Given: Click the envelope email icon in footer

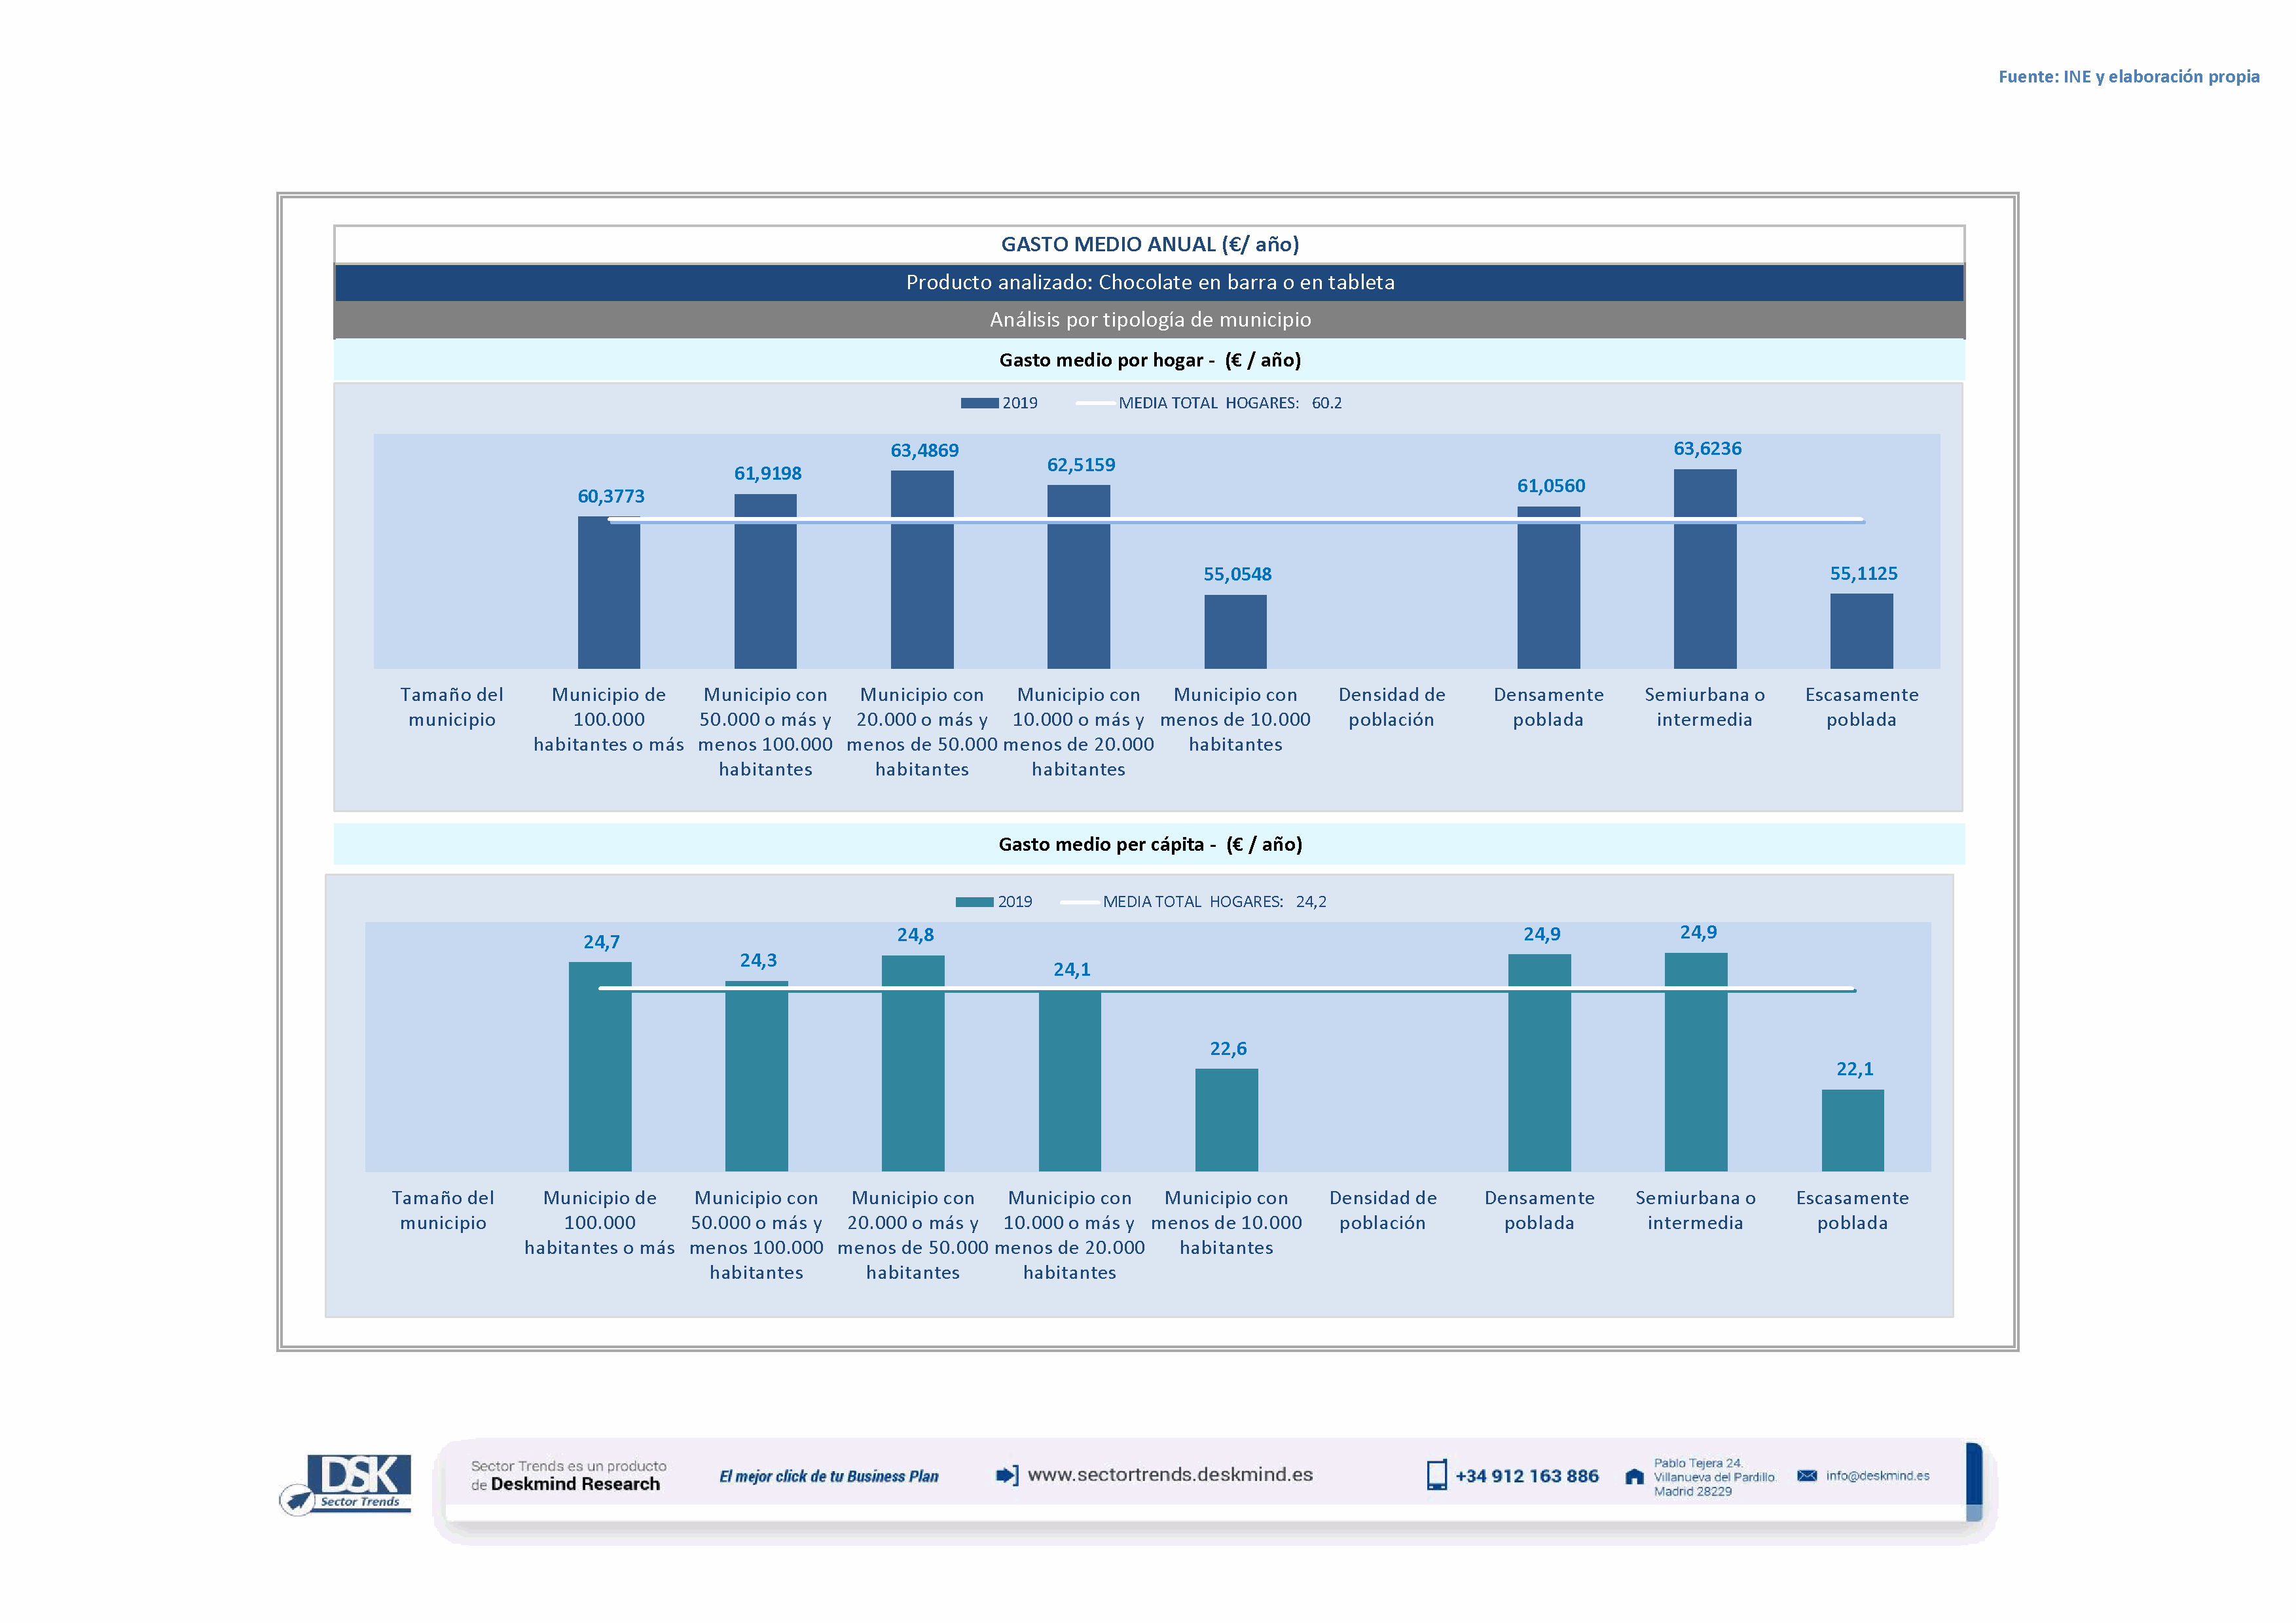Looking at the screenshot, I should pyautogui.click(x=1807, y=1475).
